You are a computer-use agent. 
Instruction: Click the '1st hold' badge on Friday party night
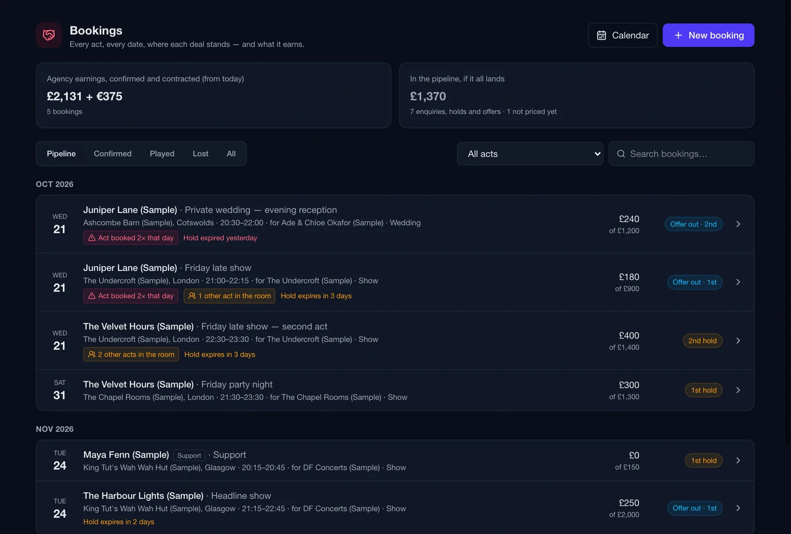[704, 390]
